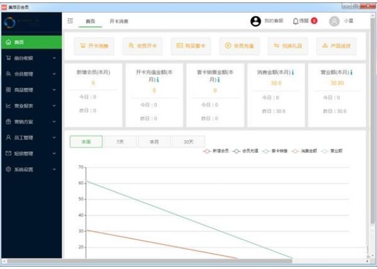Expand the 员工管理 chevron
This screenshot has width=377, height=269.
coord(54,137)
